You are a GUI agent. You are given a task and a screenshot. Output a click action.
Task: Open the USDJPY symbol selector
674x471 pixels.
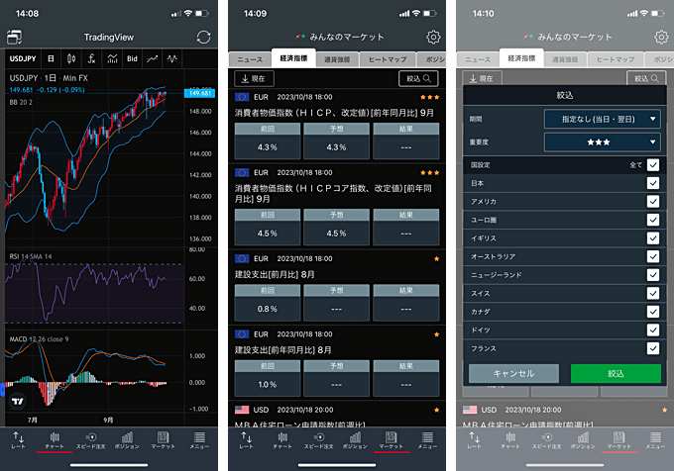pyautogui.click(x=25, y=59)
